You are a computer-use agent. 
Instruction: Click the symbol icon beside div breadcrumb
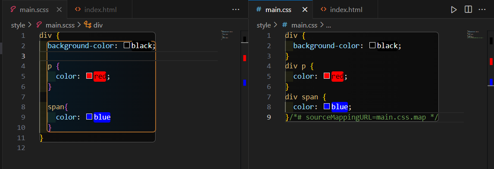(x=88, y=25)
